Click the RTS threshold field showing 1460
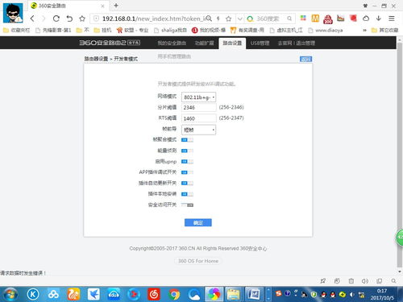The height and width of the screenshot is (302, 403). [x=198, y=118]
